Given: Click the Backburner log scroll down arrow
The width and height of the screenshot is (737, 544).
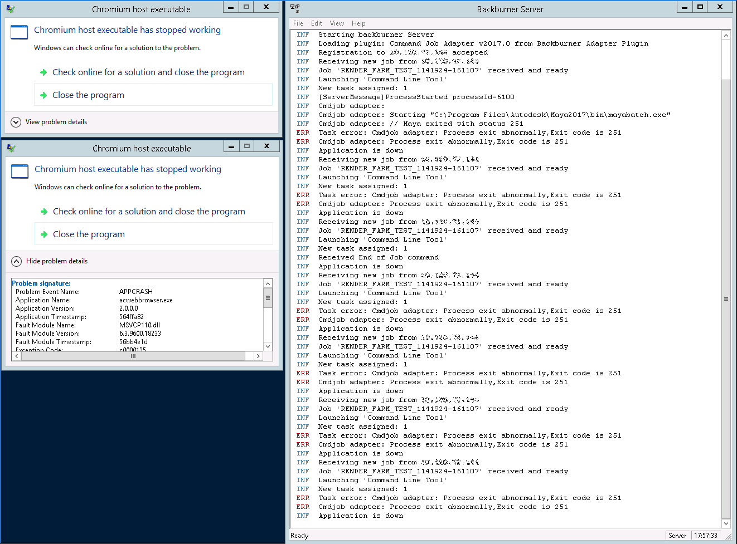Looking at the screenshot, I should pyautogui.click(x=726, y=523).
